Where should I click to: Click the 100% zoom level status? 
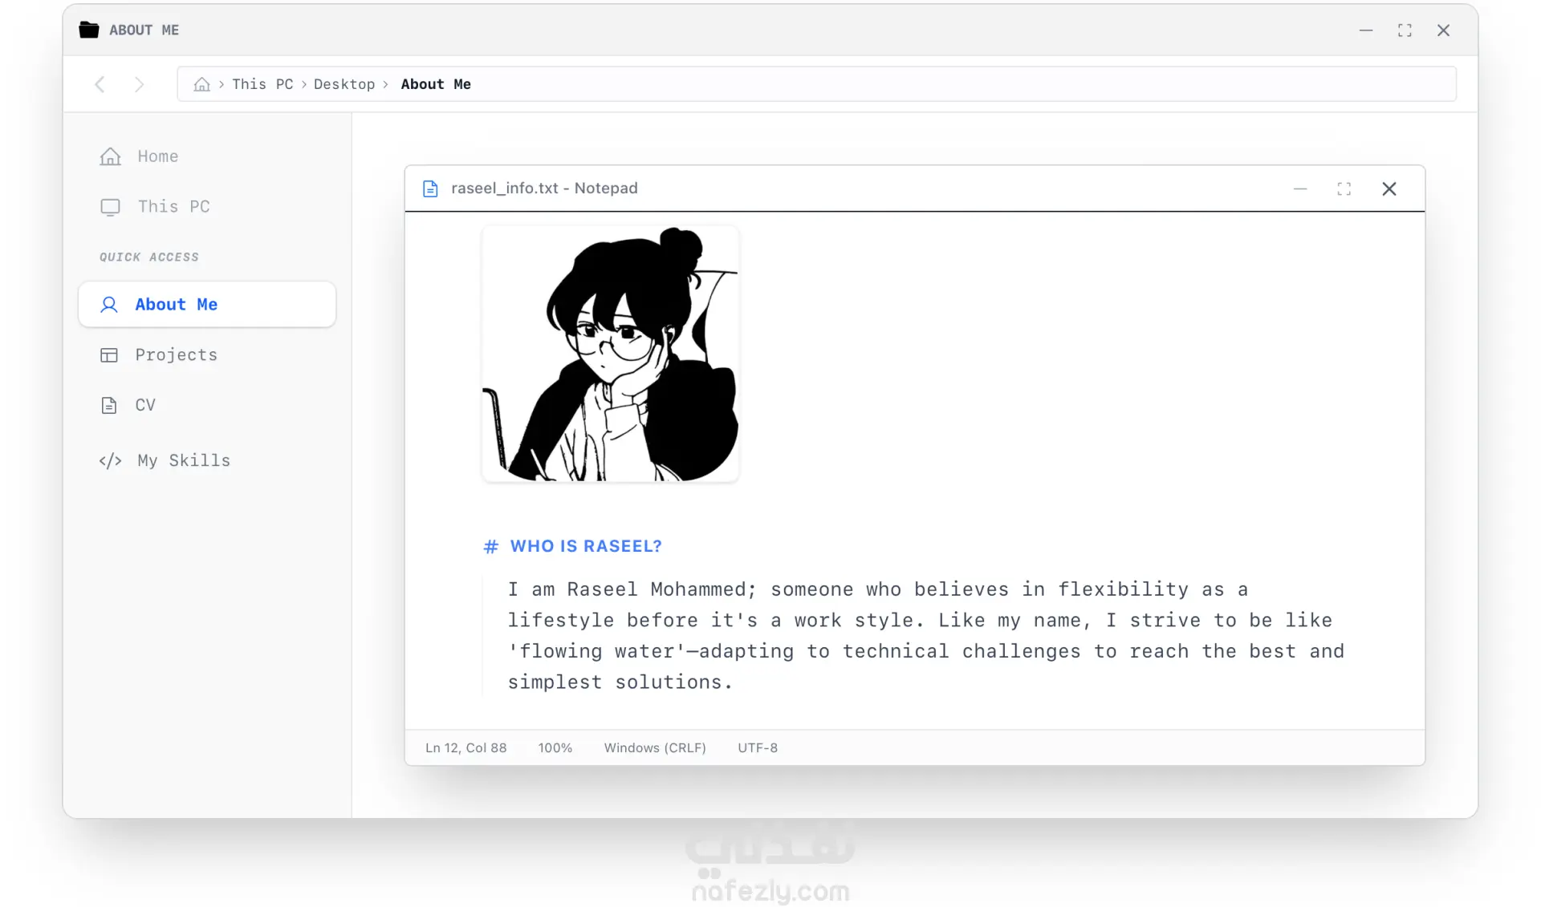(555, 747)
